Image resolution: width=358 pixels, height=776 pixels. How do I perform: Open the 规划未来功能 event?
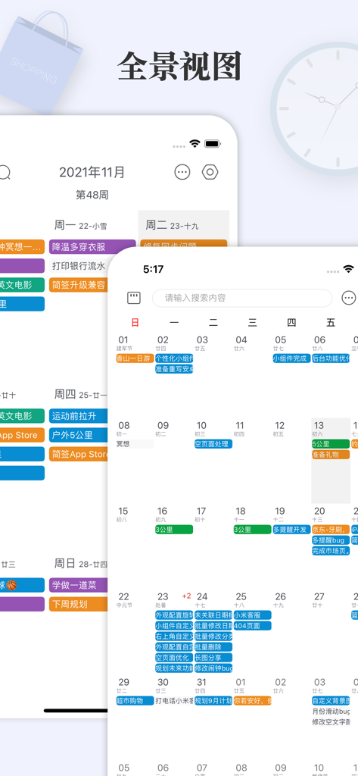(x=174, y=668)
